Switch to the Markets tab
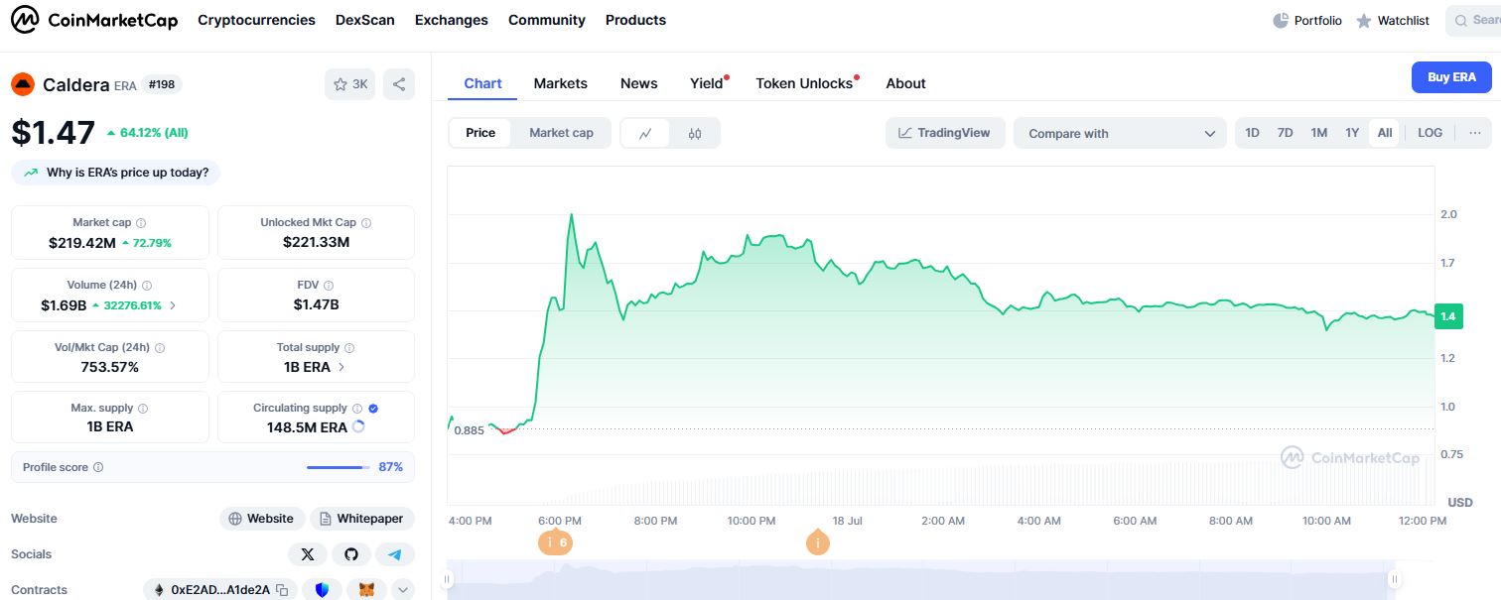This screenshot has height=600, width=1501. click(561, 83)
